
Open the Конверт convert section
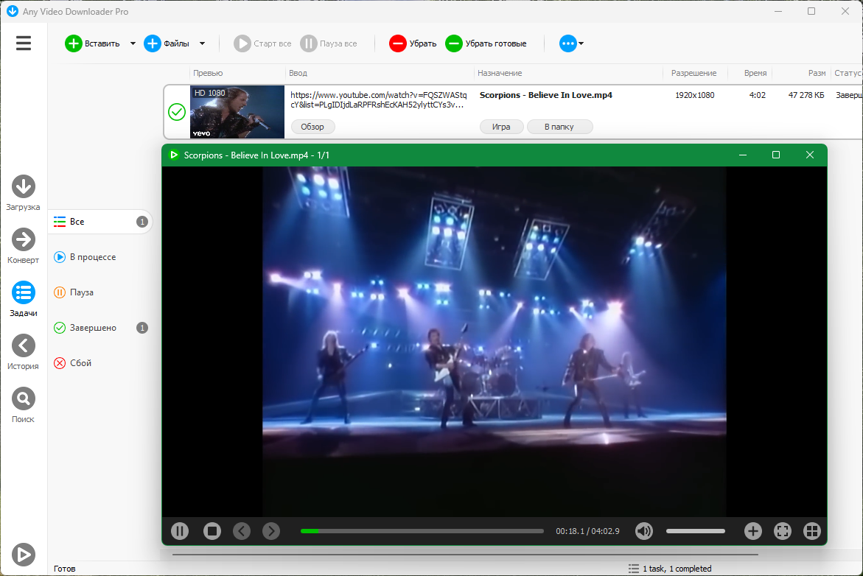pos(23,239)
